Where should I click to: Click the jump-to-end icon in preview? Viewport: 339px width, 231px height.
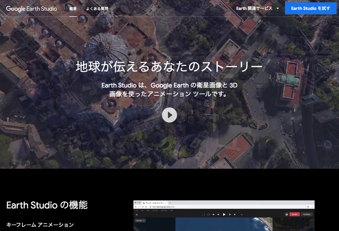pyautogui.click(x=235, y=214)
